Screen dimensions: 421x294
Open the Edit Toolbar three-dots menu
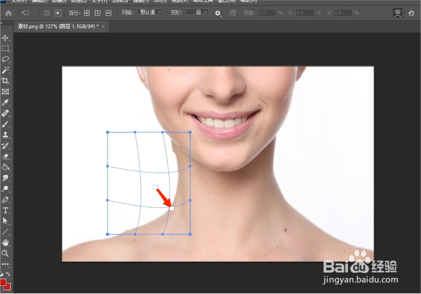(5, 264)
